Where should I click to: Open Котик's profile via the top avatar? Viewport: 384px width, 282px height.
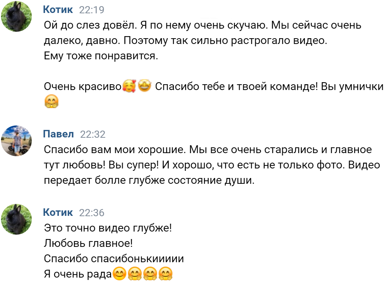click(16, 16)
